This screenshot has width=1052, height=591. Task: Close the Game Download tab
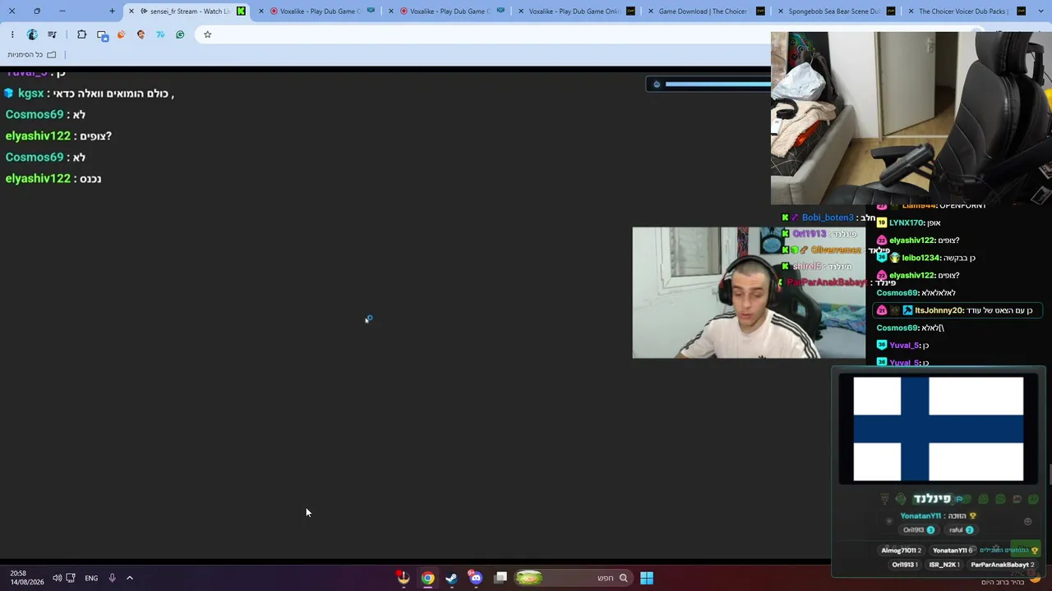(652, 11)
